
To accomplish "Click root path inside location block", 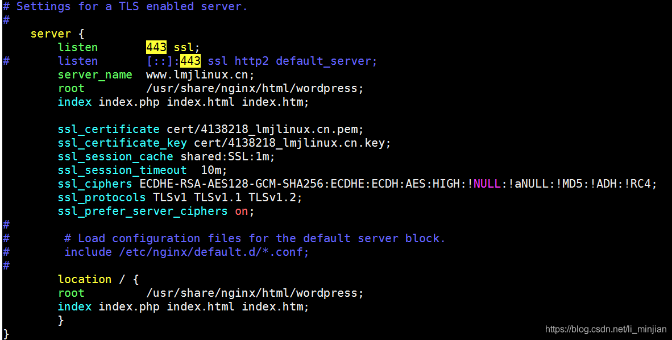I will coord(255,293).
